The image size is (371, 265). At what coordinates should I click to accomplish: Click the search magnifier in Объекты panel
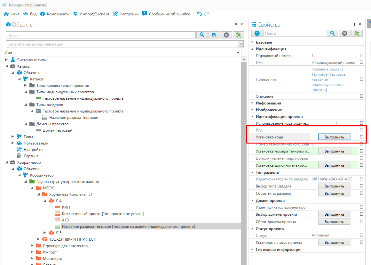tap(202, 35)
